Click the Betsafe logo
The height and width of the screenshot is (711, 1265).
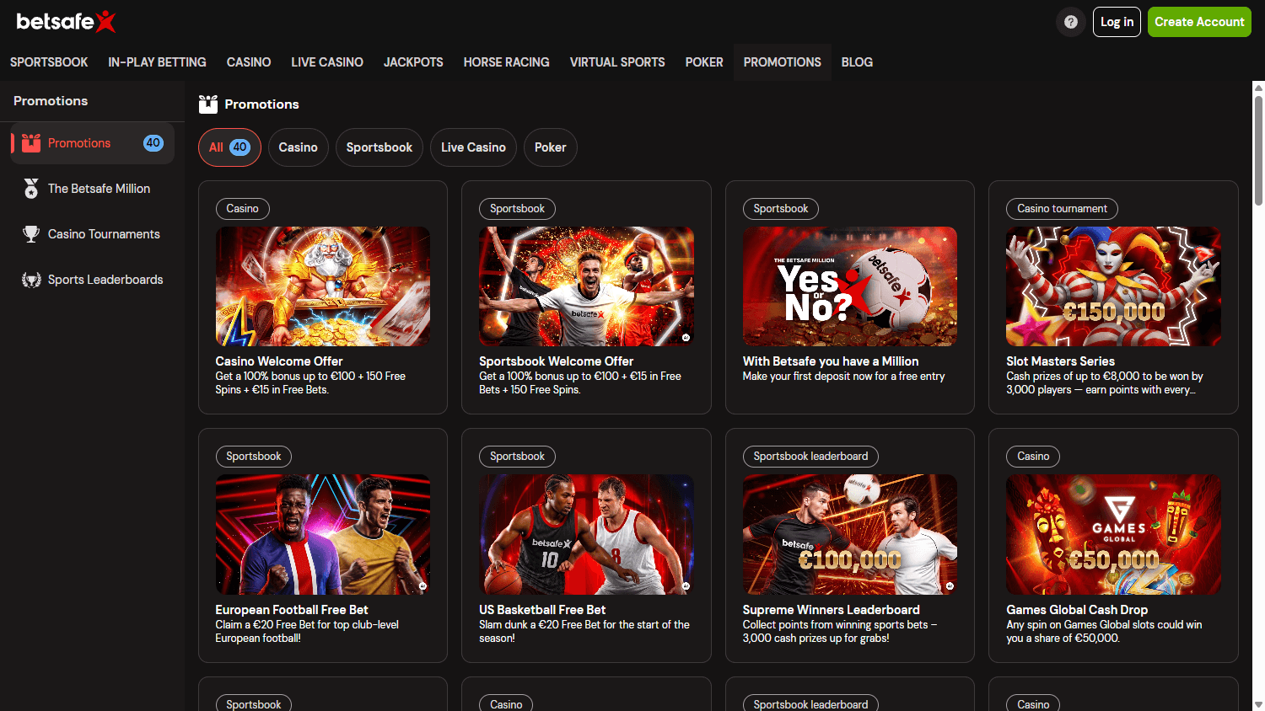click(x=66, y=22)
